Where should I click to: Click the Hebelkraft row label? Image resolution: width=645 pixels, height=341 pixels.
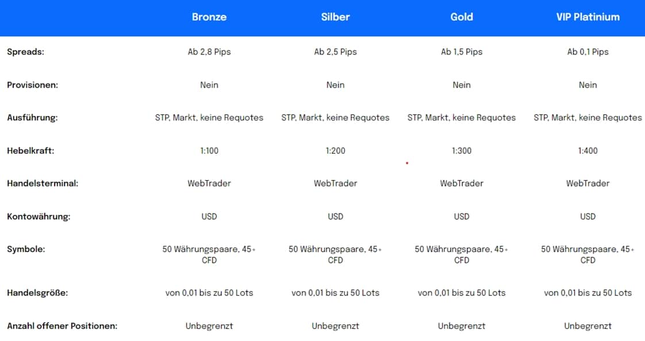[30, 151]
